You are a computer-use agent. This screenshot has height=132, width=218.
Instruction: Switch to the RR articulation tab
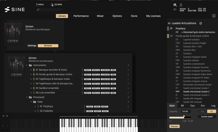pyautogui.click(x=182, y=106)
